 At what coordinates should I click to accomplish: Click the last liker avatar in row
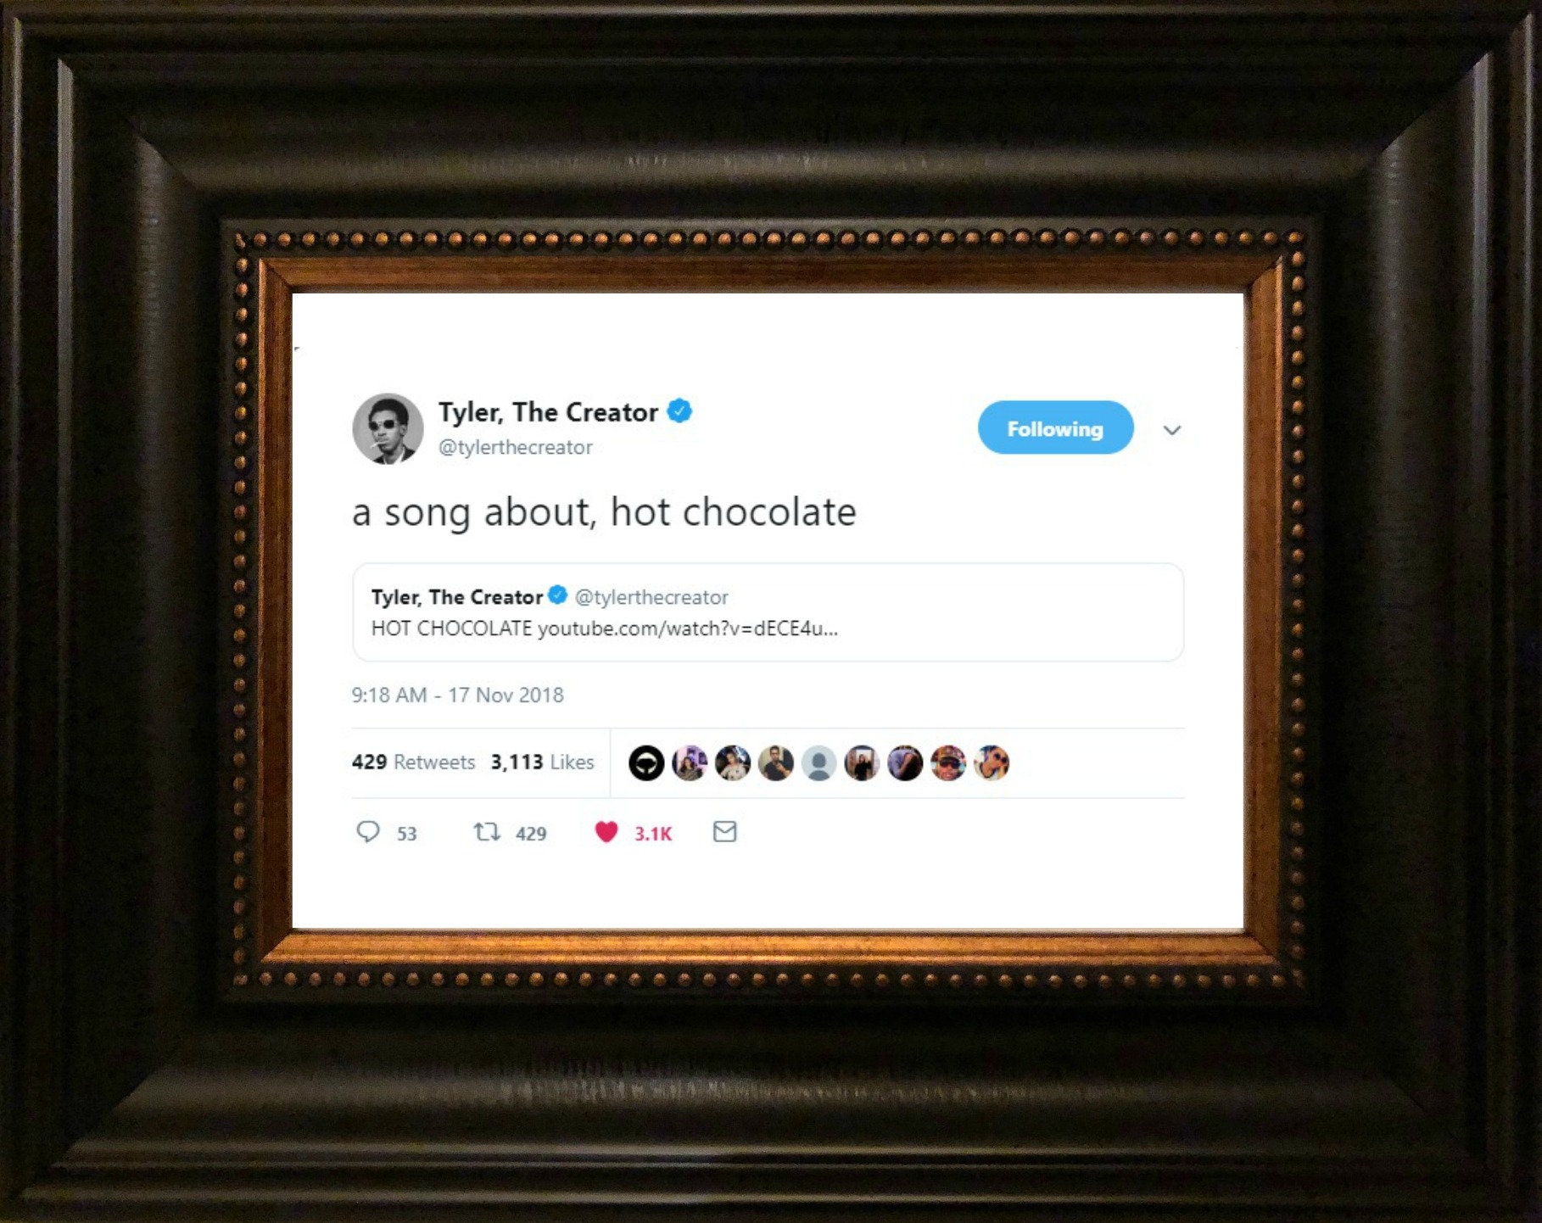(x=992, y=762)
